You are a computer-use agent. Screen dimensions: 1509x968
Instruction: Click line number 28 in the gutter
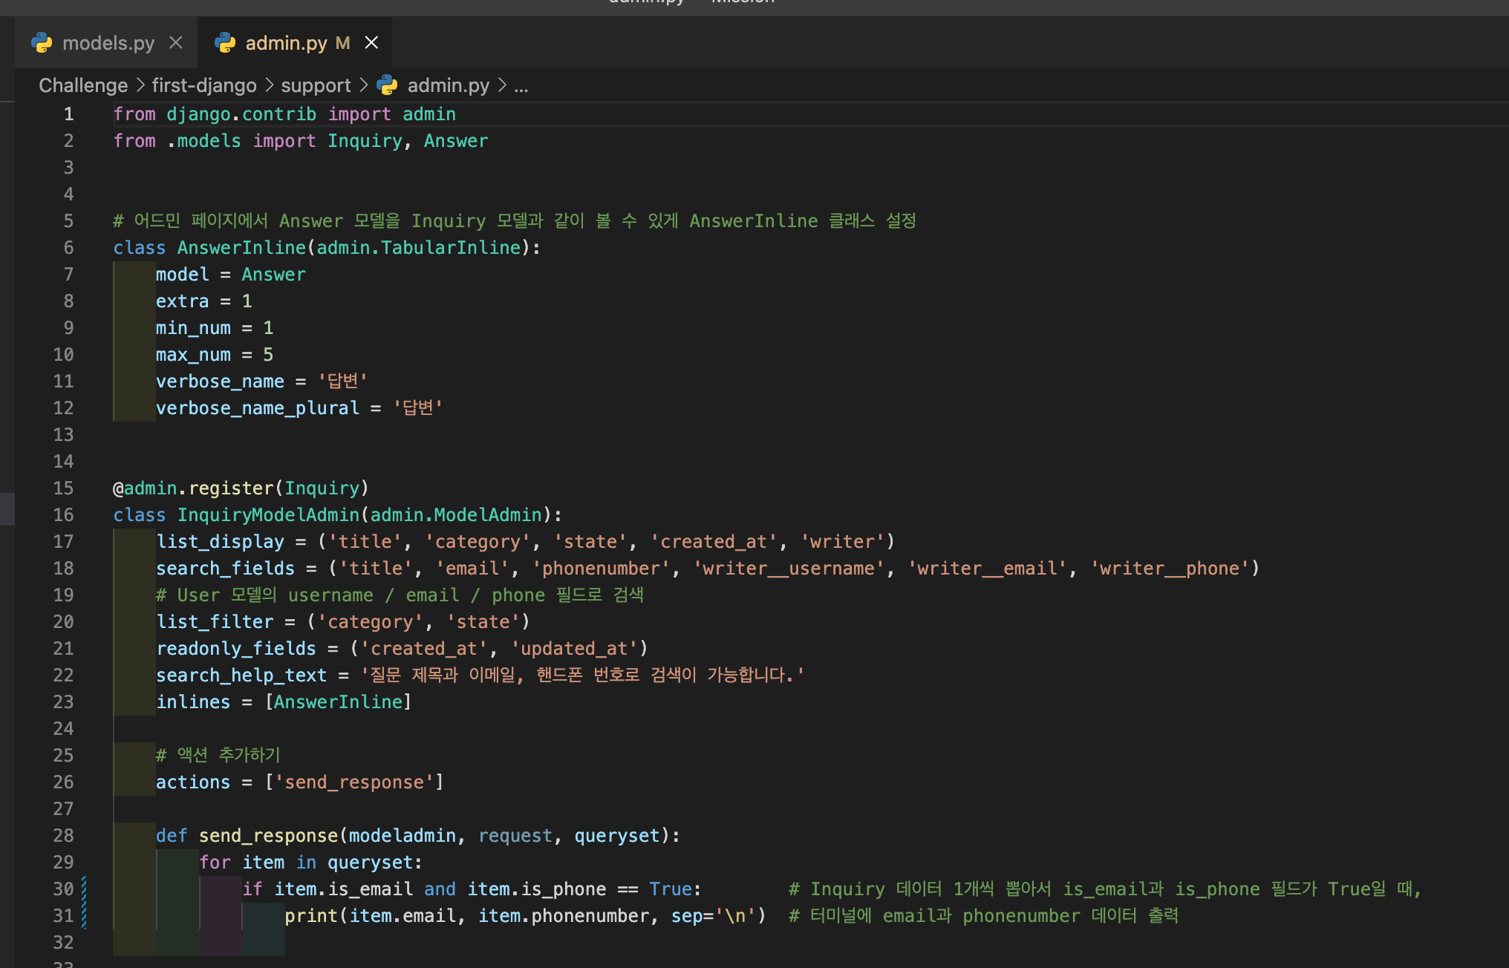63,836
